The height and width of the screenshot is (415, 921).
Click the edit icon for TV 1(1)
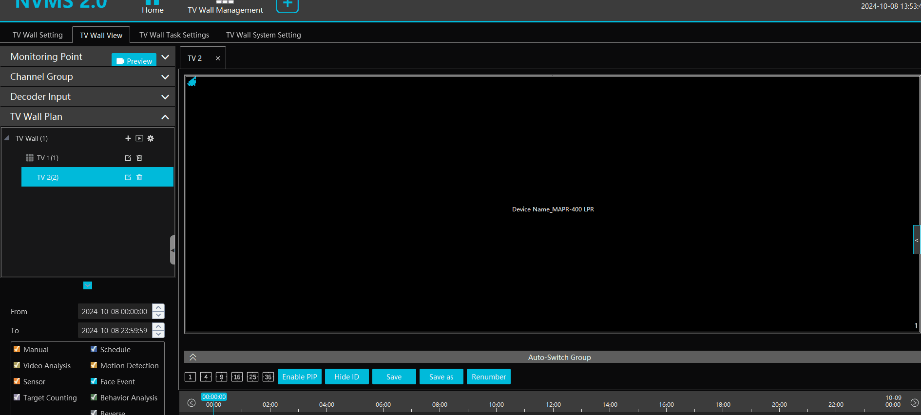(x=128, y=158)
